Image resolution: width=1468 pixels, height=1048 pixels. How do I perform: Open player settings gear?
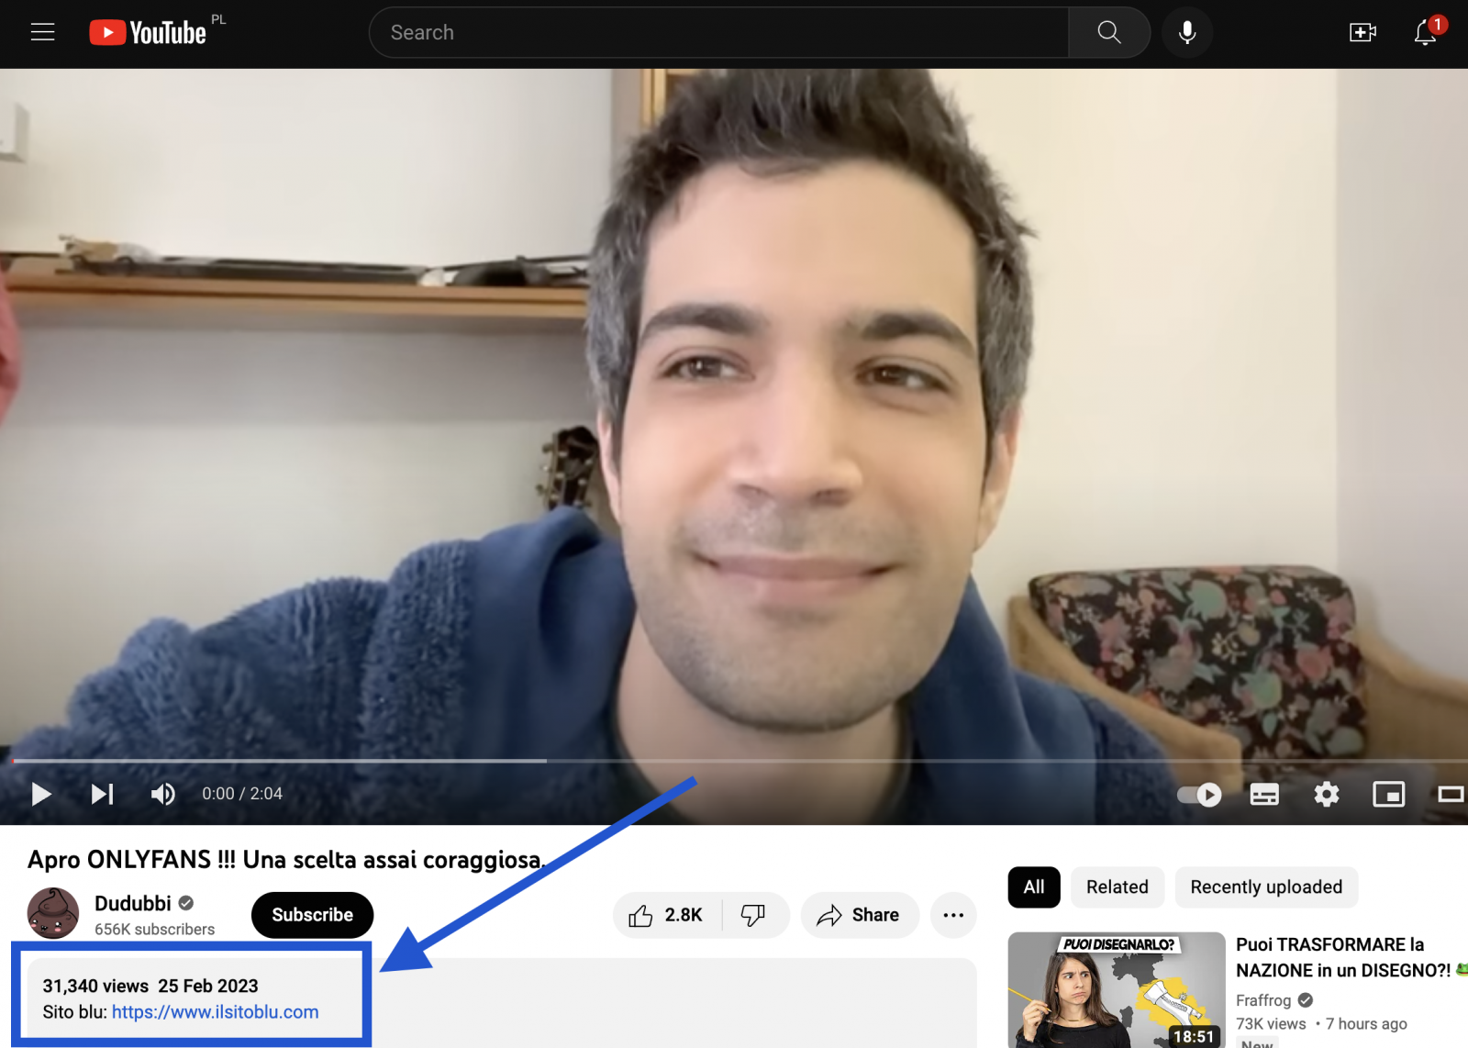(x=1327, y=795)
